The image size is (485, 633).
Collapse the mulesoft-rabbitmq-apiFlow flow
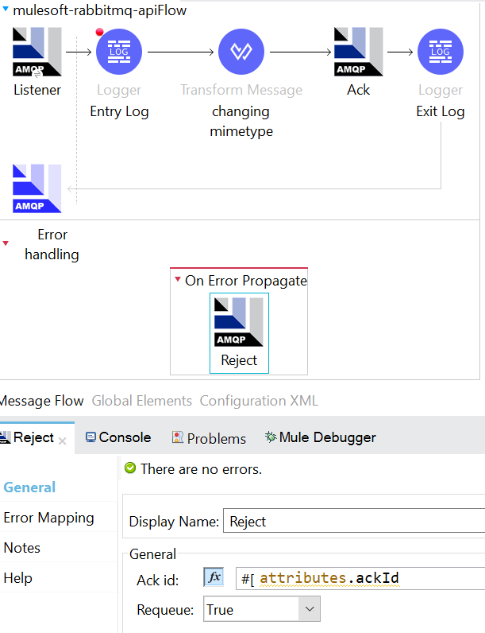click(6, 10)
